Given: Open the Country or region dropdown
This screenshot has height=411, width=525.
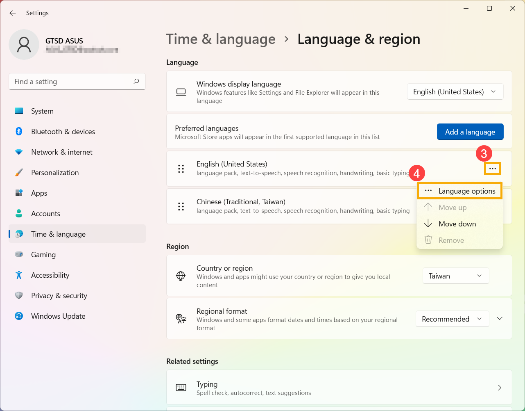Looking at the screenshot, I should coord(455,276).
